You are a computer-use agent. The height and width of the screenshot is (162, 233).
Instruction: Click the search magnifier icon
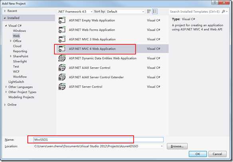click(x=223, y=12)
